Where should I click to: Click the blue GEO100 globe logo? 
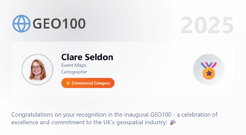pyautogui.click(x=21, y=24)
